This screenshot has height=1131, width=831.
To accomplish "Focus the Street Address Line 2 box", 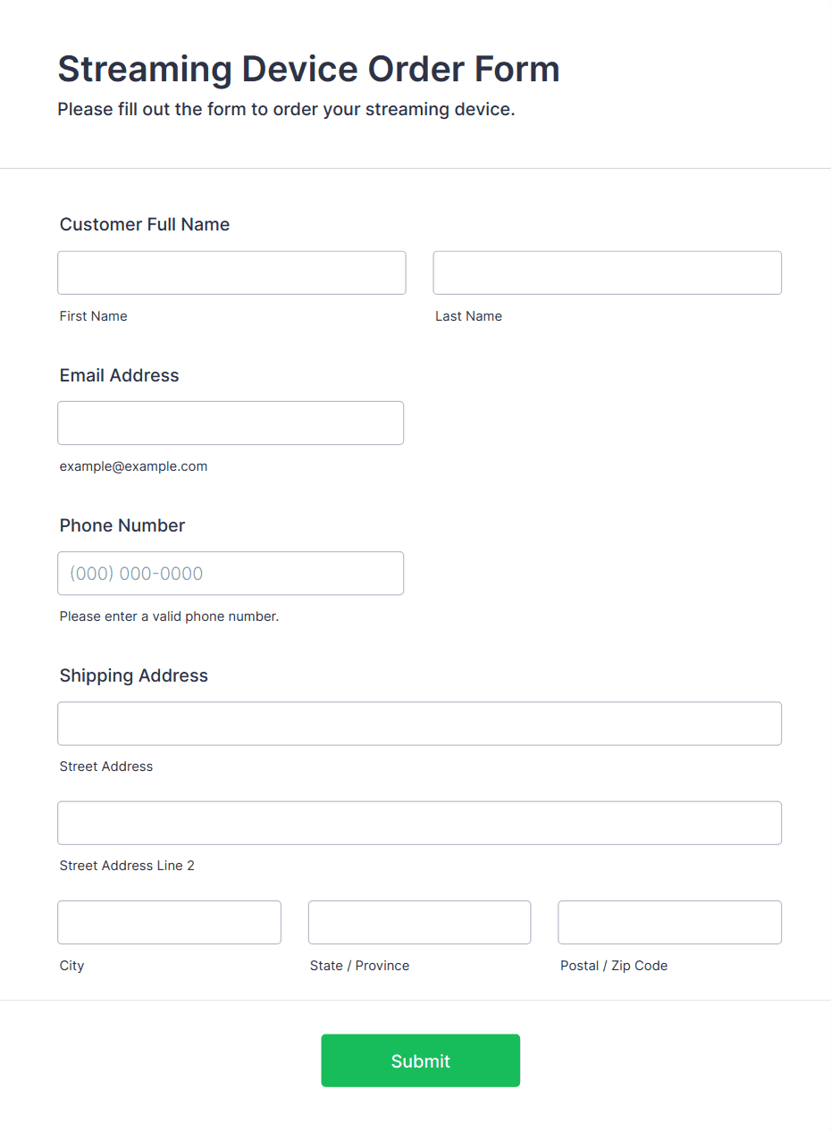I will point(419,823).
